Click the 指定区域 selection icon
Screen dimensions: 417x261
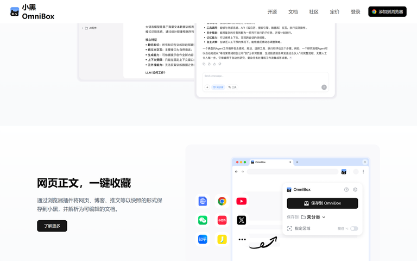(x=289, y=228)
